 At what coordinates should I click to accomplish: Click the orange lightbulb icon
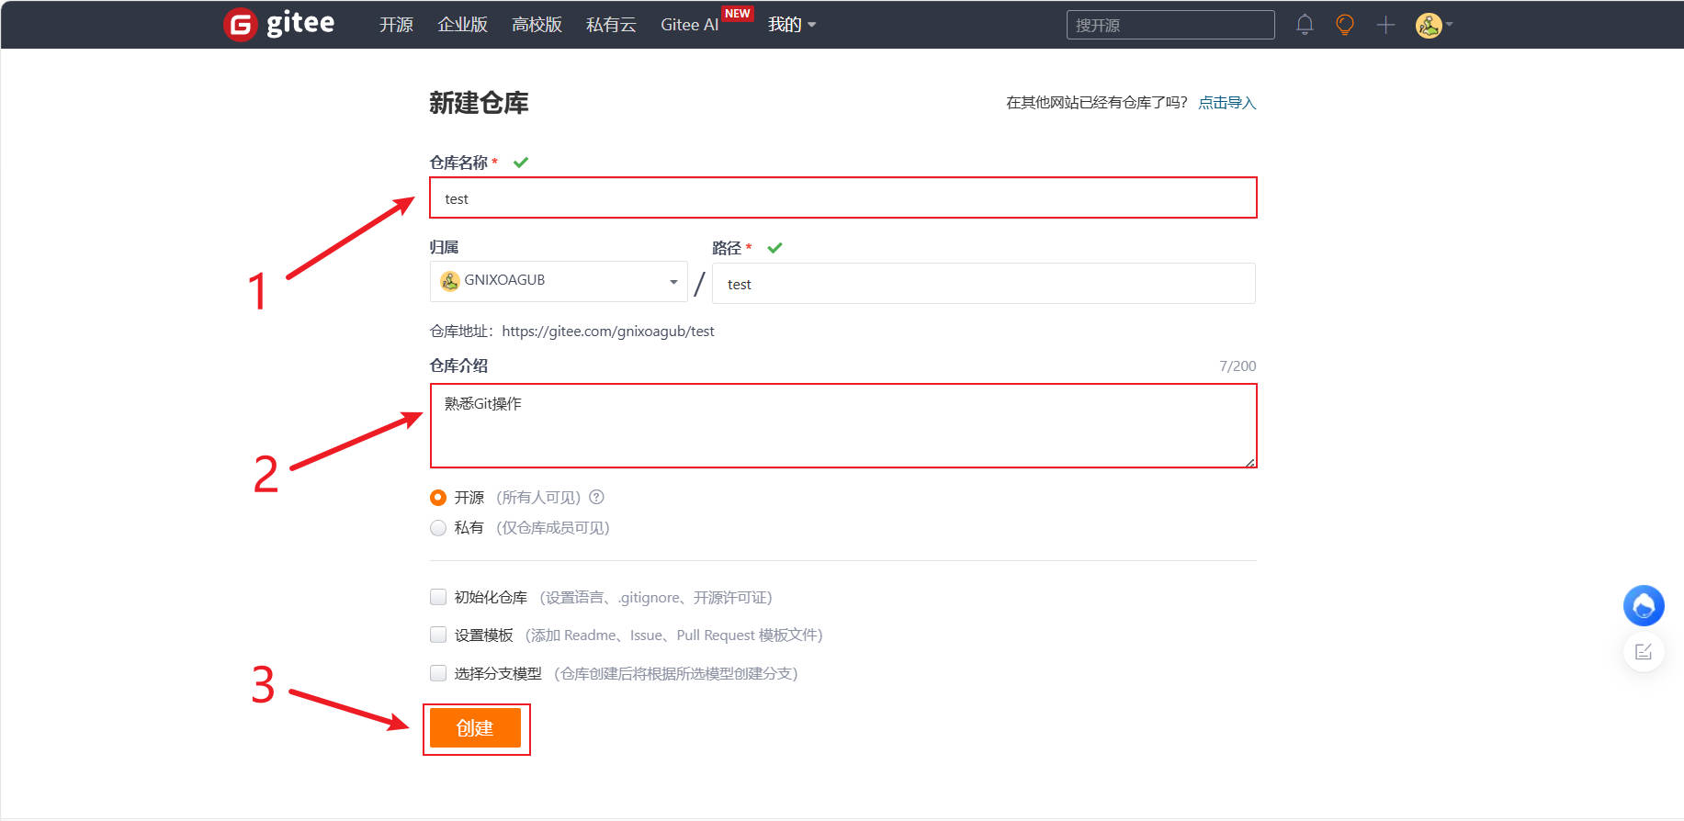[1344, 25]
